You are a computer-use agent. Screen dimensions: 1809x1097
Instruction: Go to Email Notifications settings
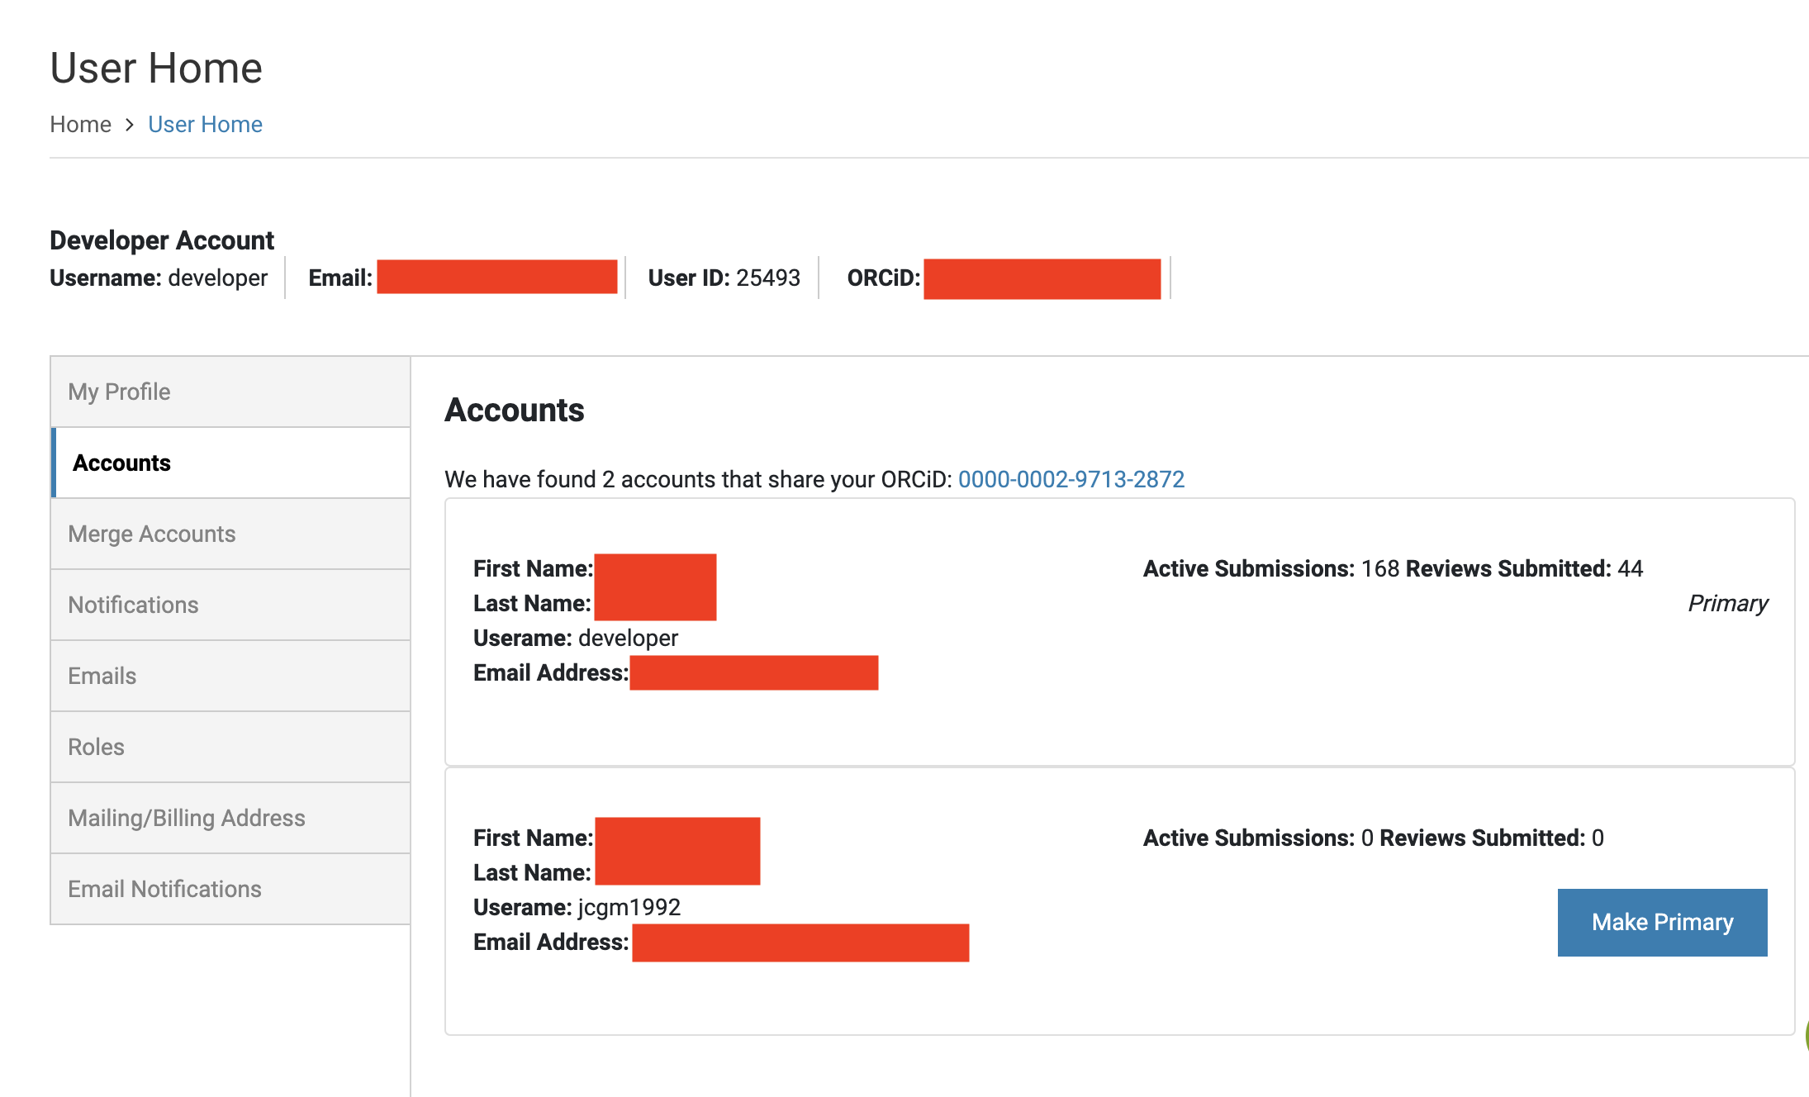[164, 889]
